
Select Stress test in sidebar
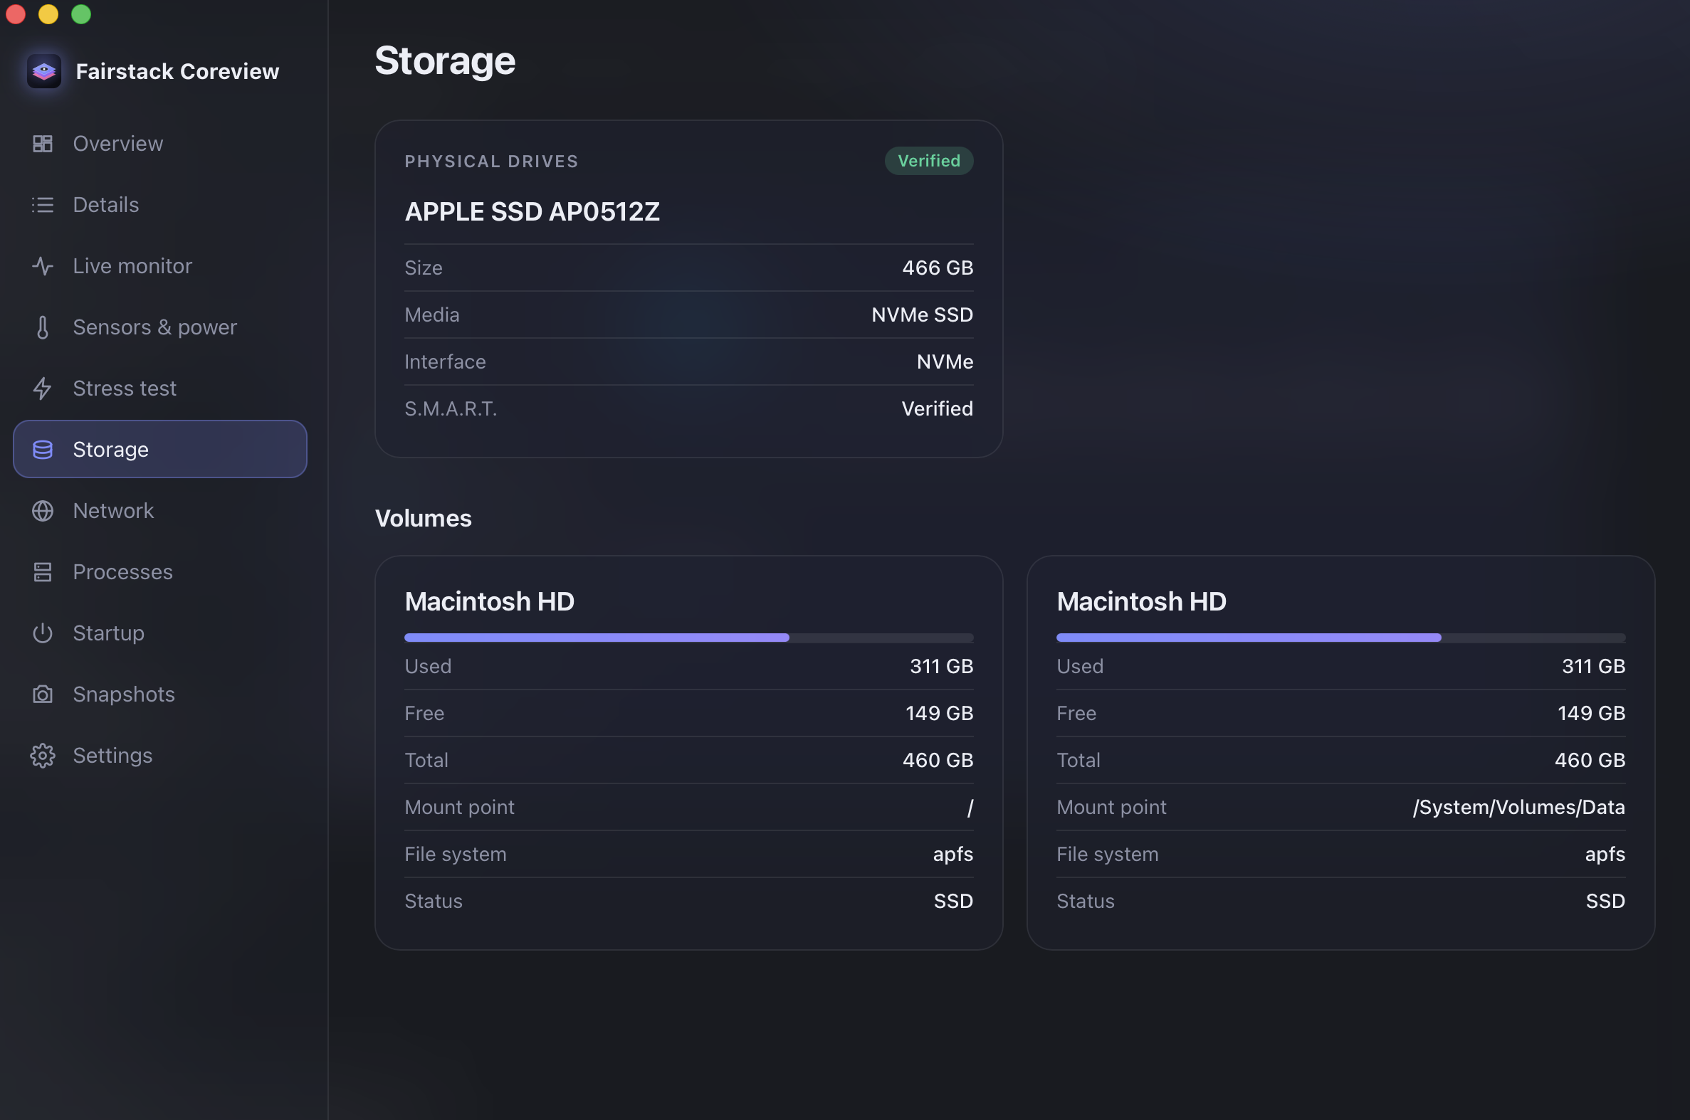click(160, 389)
